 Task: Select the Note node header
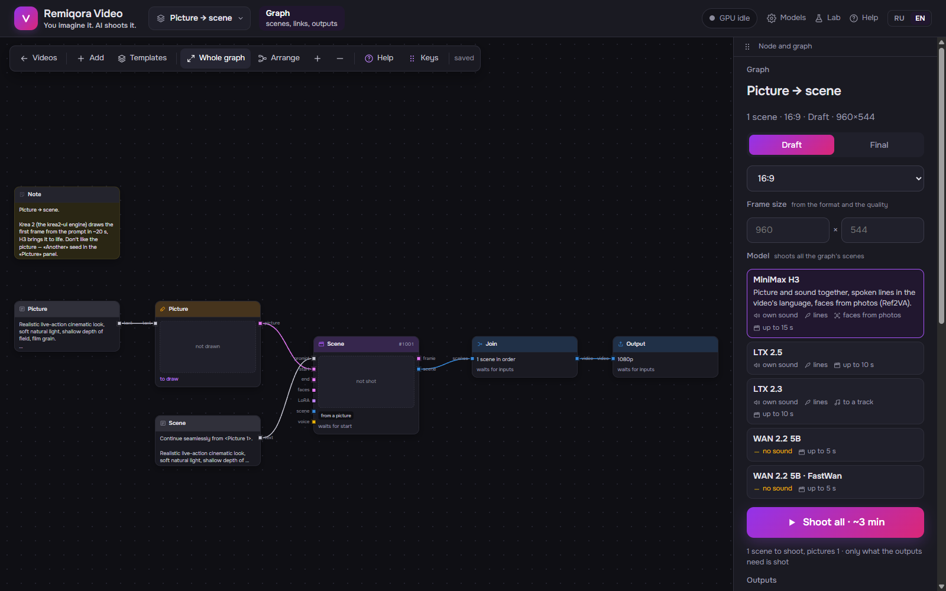pos(67,194)
